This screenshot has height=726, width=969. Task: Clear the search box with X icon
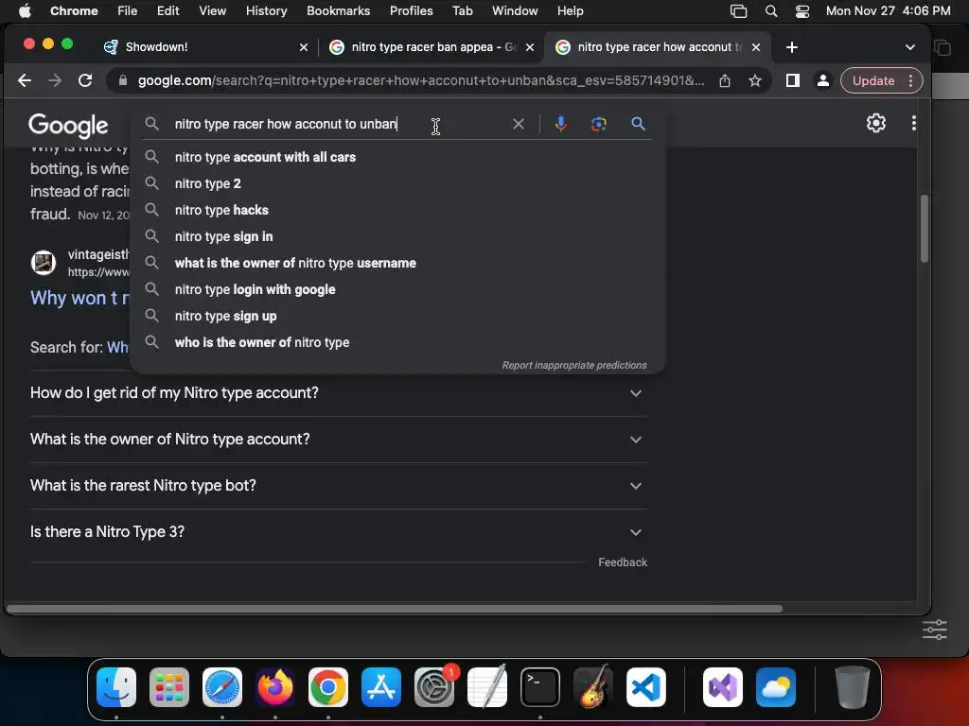(x=519, y=124)
